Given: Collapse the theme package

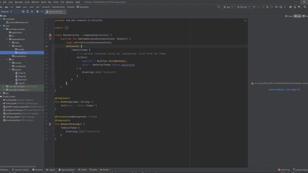Looking at the screenshot, I should pyautogui.click(x=10, y=69).
